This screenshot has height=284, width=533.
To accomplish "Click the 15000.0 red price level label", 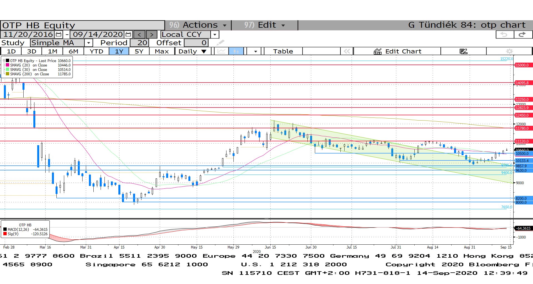I will point(523,65).
